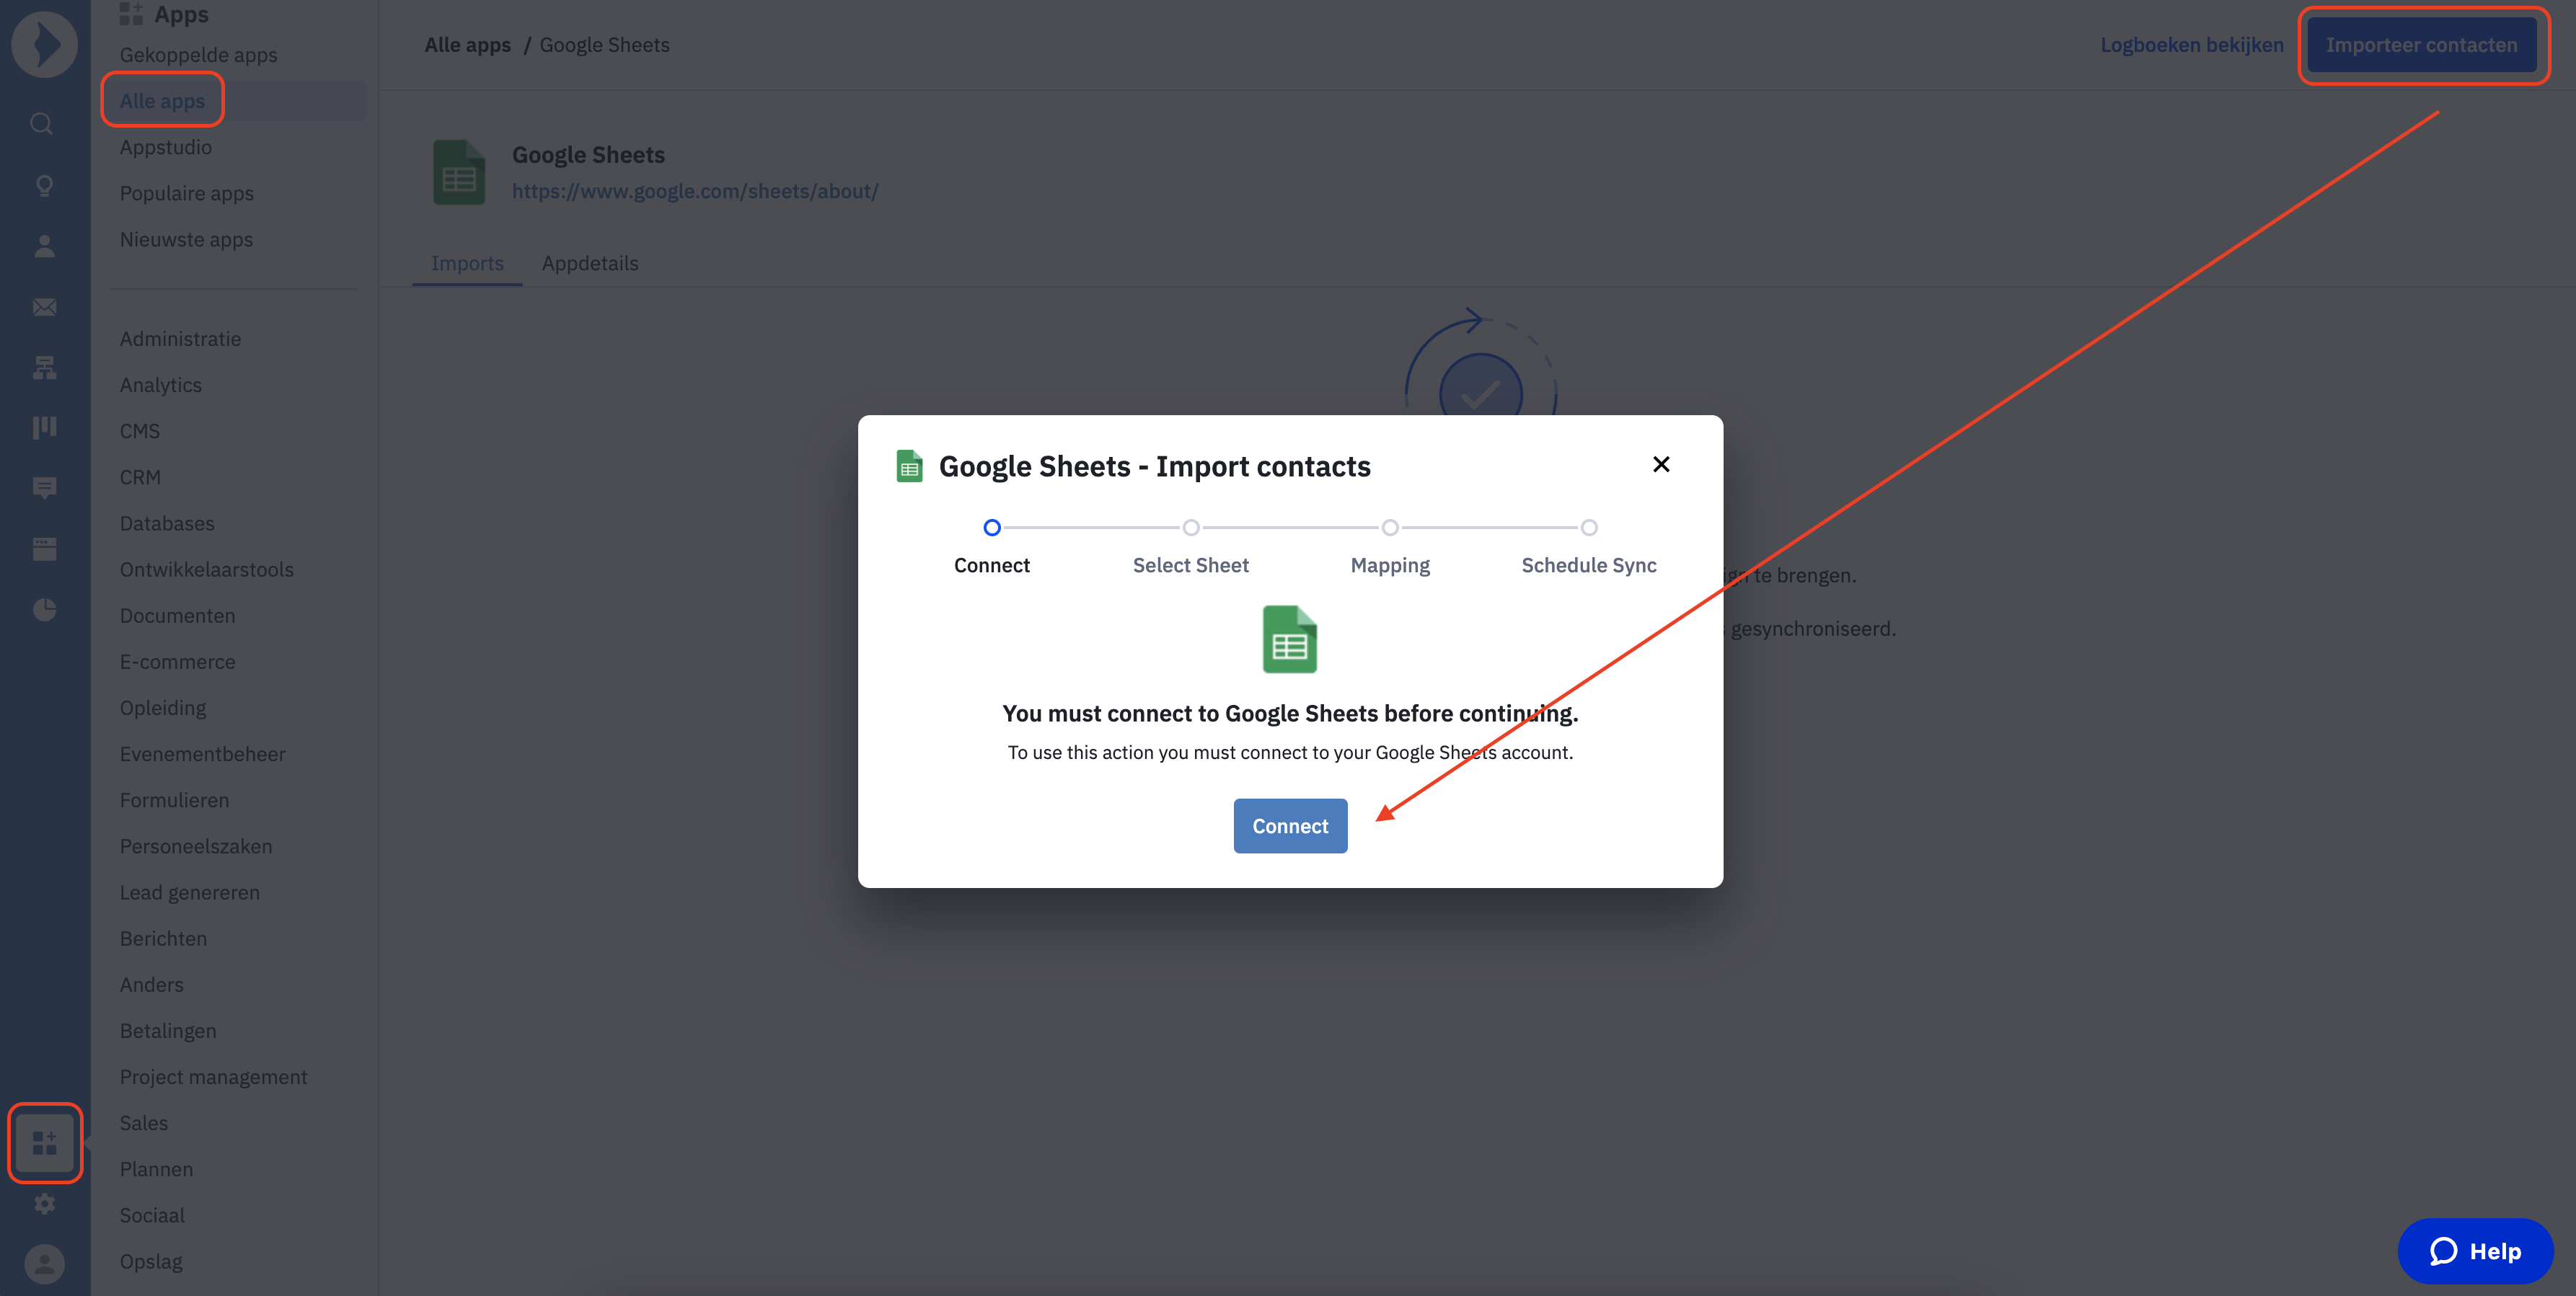Switch to the Appdetails tab
This screenshot has width=2576, height=1296.
pos(590,263)
